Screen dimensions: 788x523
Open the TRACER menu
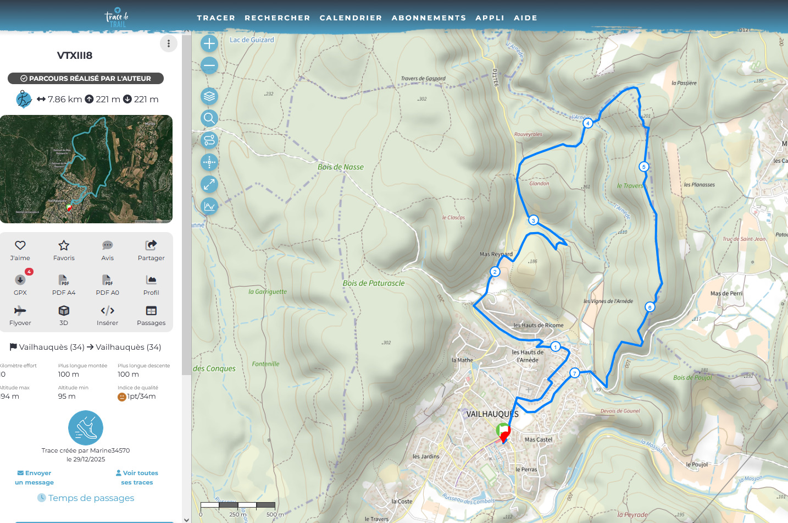(216, 18)
